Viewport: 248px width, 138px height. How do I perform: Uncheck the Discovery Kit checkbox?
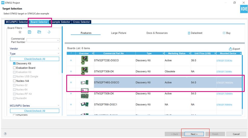14,63
